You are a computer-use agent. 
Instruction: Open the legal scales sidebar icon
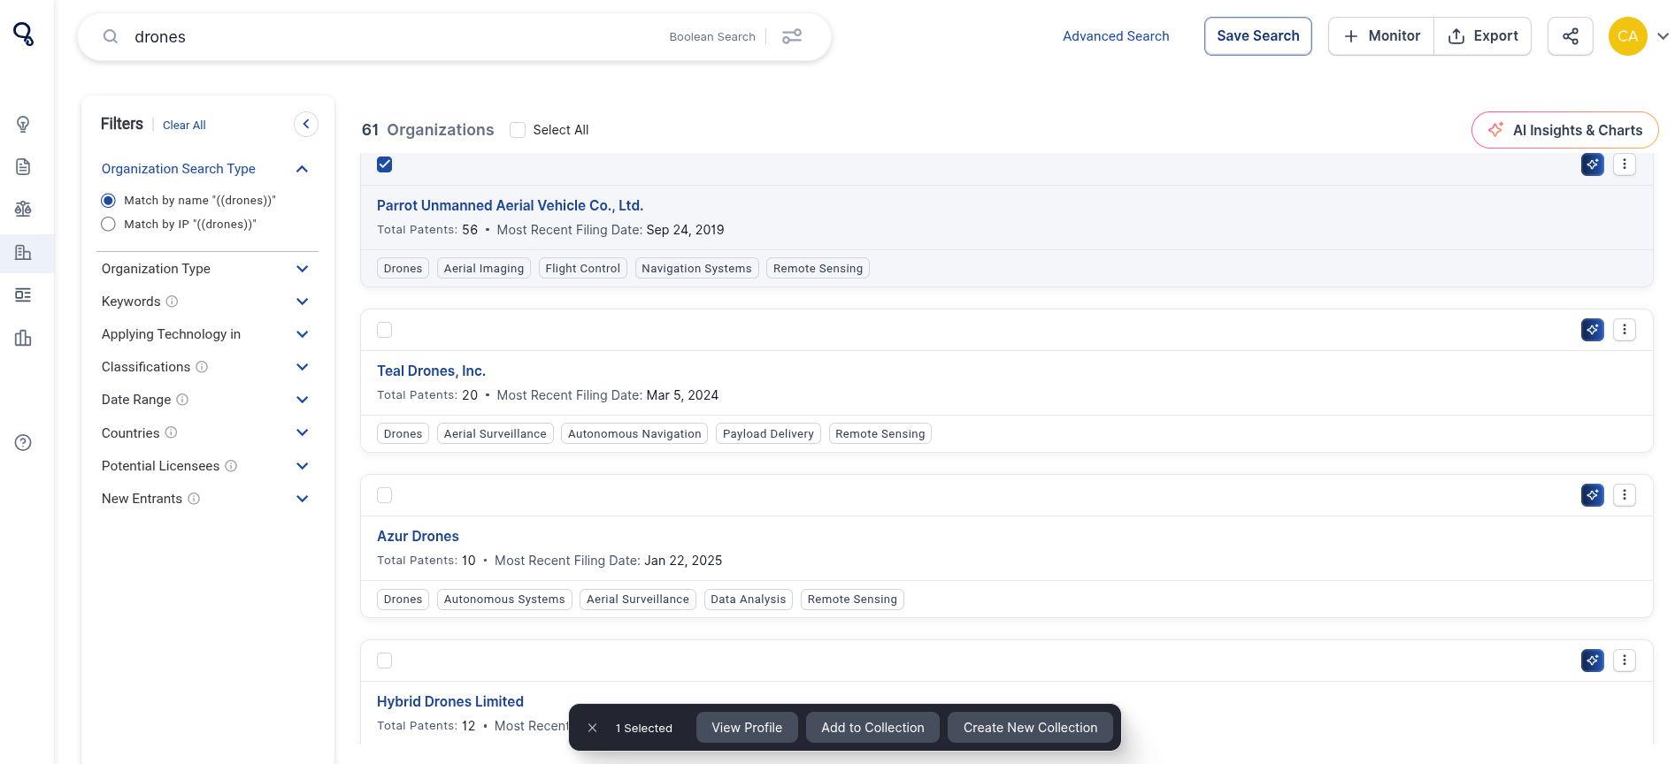[x=23, y=209]
